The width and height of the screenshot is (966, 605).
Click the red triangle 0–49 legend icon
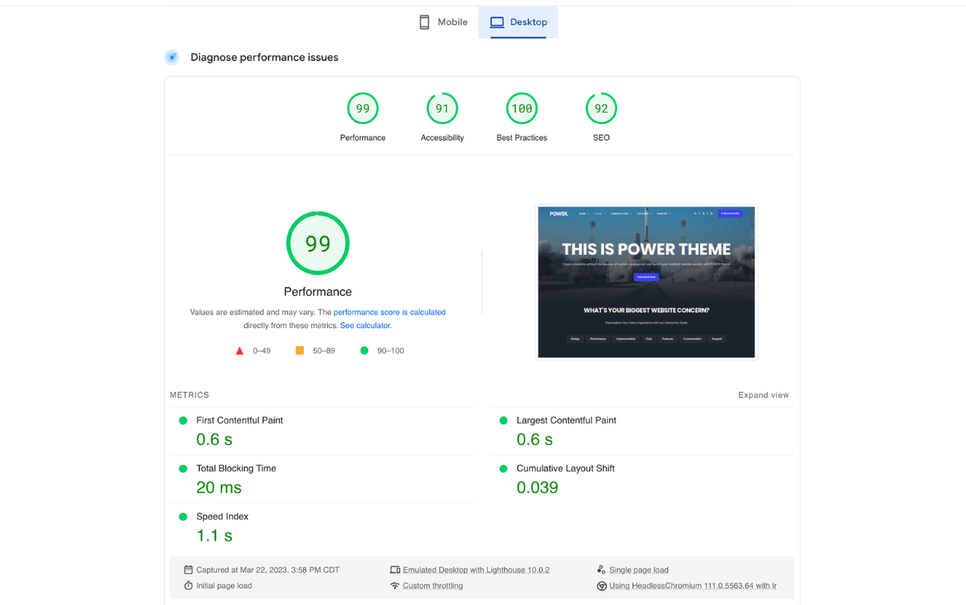coord(240,351)
